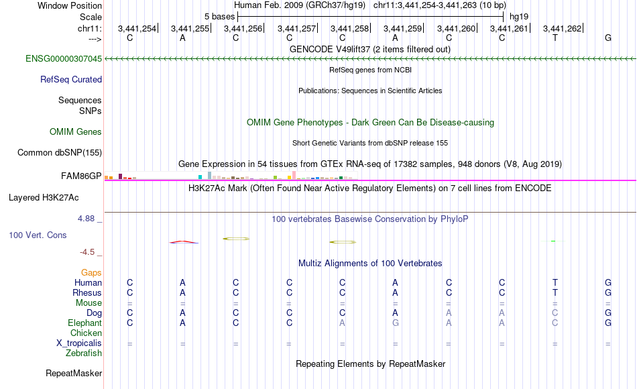Click the -4.5 PhyloP lower scale value
Image resolution: width=637 pixels, height=389 pixels.
click(87, 252)
